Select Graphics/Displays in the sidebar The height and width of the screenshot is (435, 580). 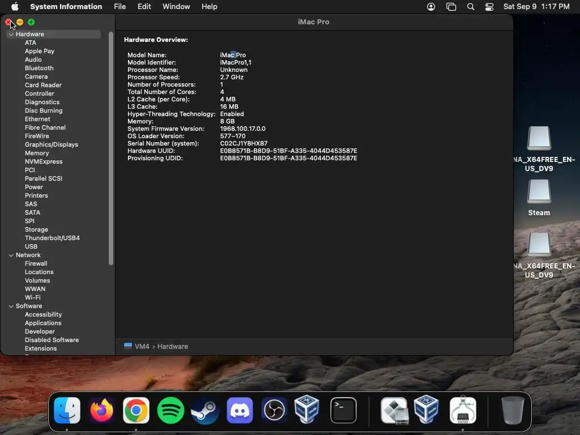point(52,144)
